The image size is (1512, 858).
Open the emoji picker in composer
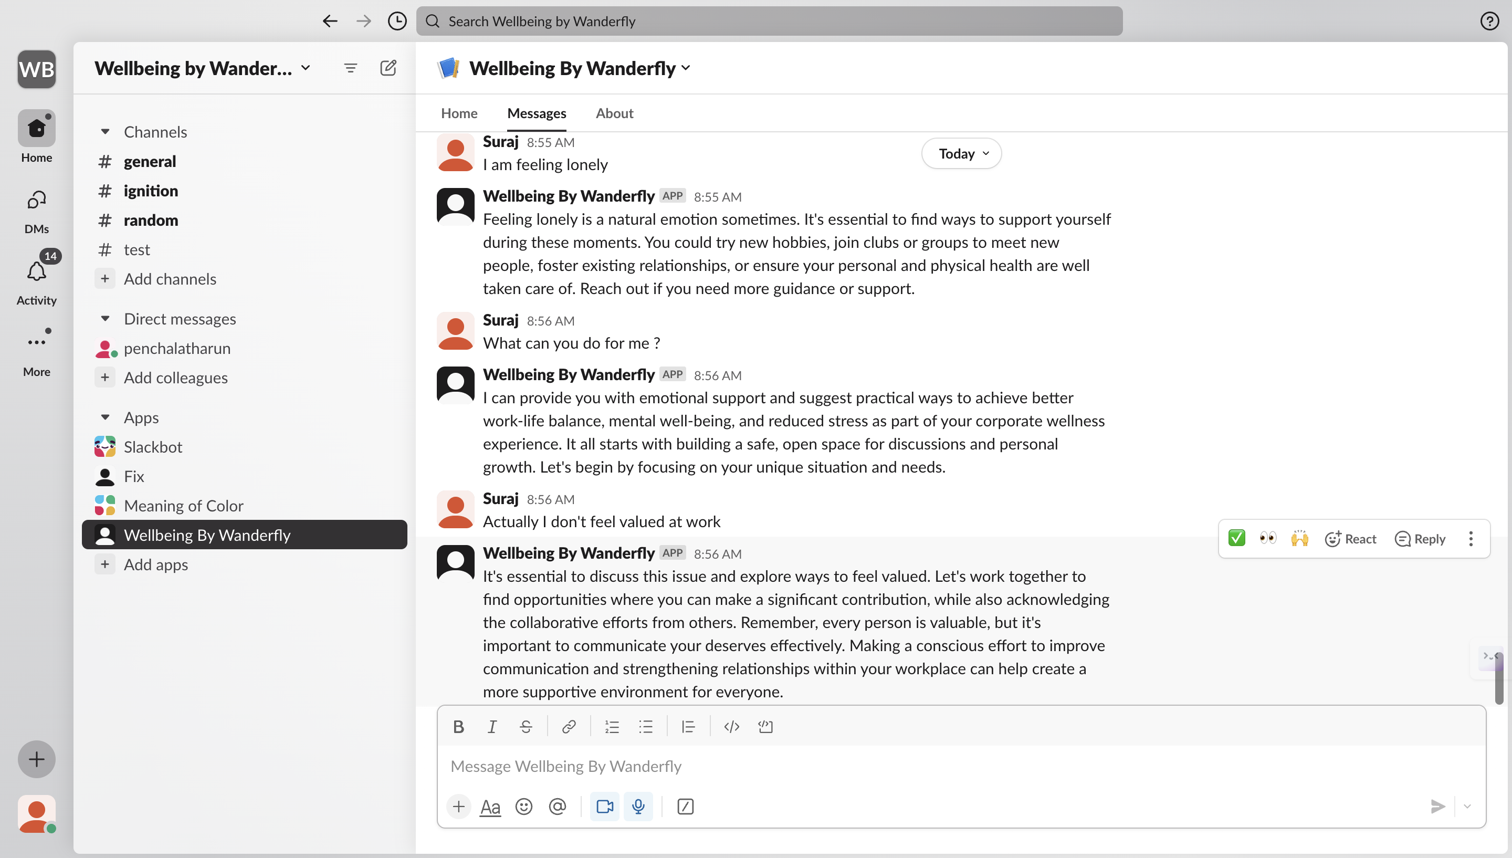523,806
